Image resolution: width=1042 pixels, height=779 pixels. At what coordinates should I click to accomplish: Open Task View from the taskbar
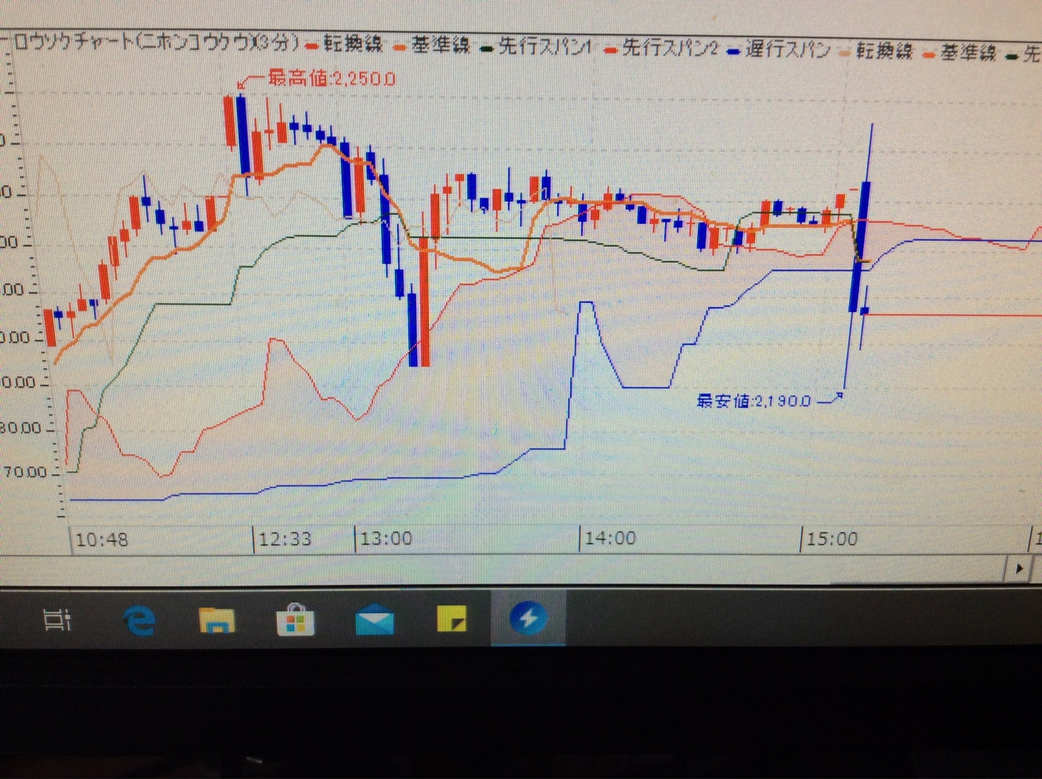coord(57,619)
